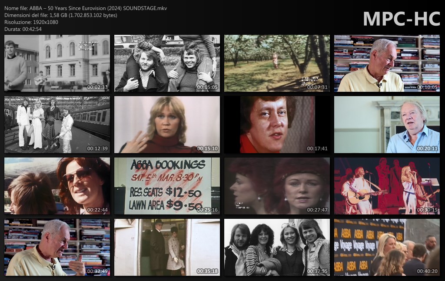Click the 'ABBA BOOKINGS' sign thumbnail
The width and height of the screenshot is (445, 281).
[167, 186]
